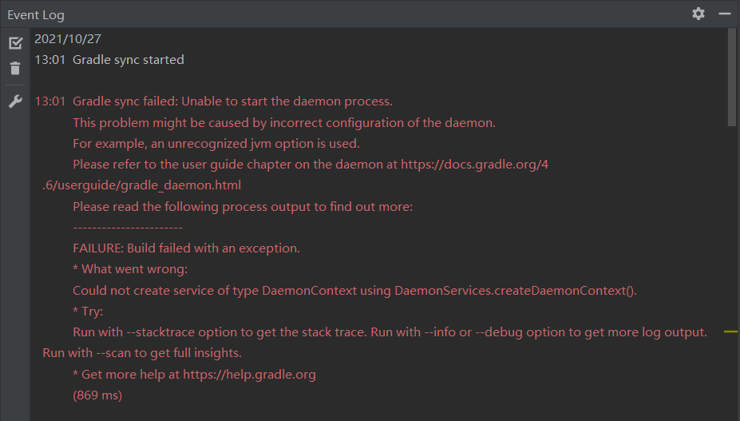Click the vertical scrollbar thumb
Viewport: 740px width, 421px height.
(x=732, y=77)
